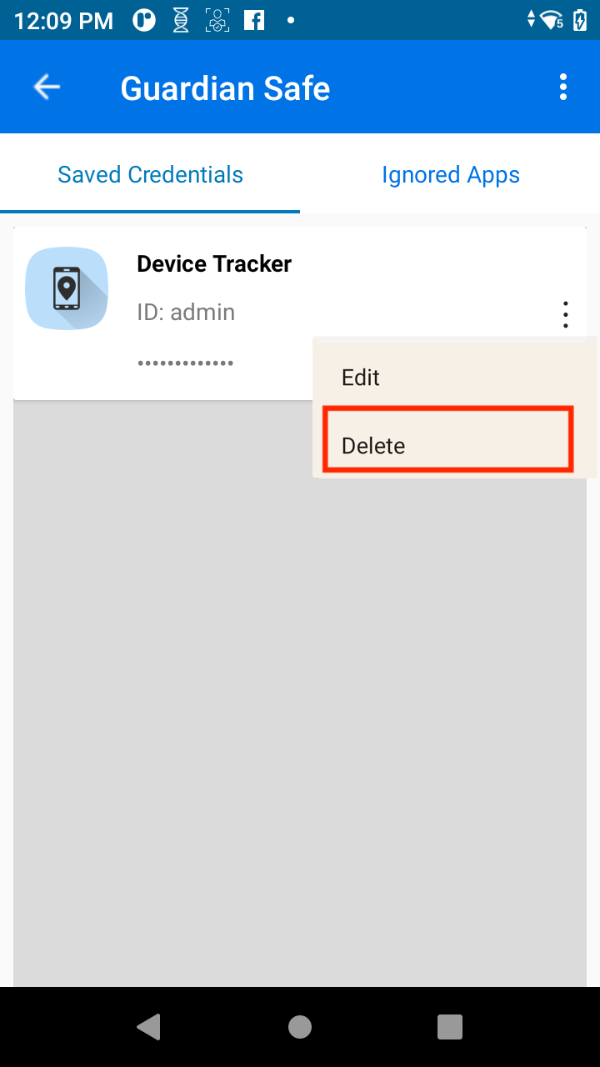
Task: Tap the face-scan status bar icon
Action: point(217,20)
